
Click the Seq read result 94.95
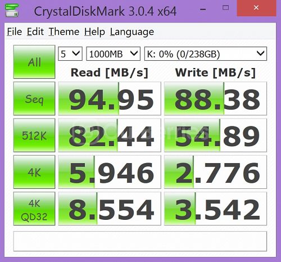[x=110, y=98]
